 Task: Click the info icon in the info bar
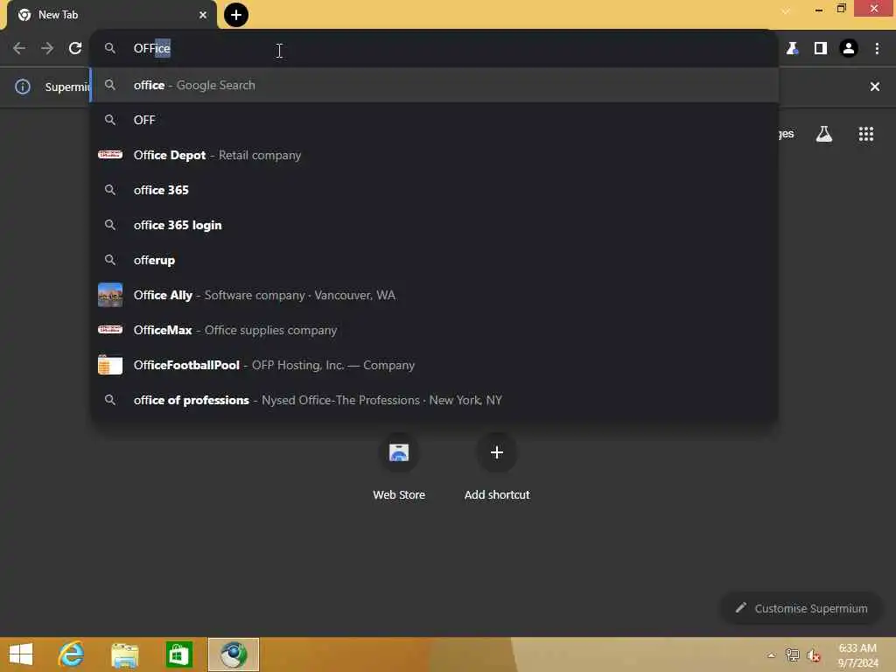(x=23, y=87)
